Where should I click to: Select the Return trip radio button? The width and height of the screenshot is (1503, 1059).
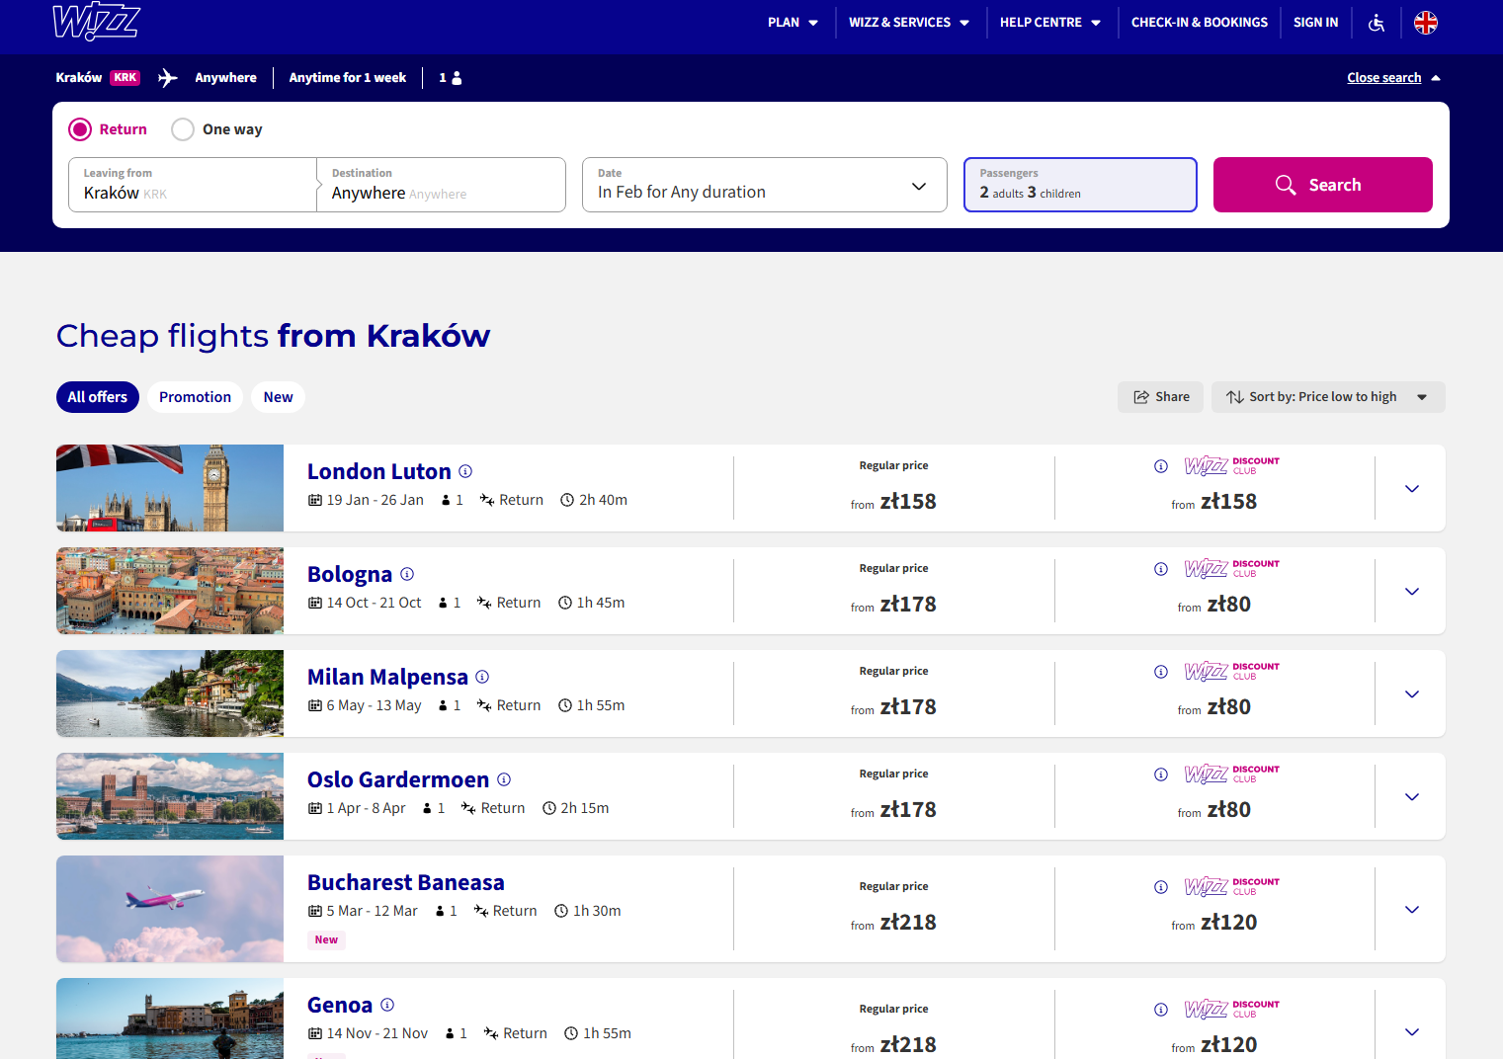(x=80, y=129)
